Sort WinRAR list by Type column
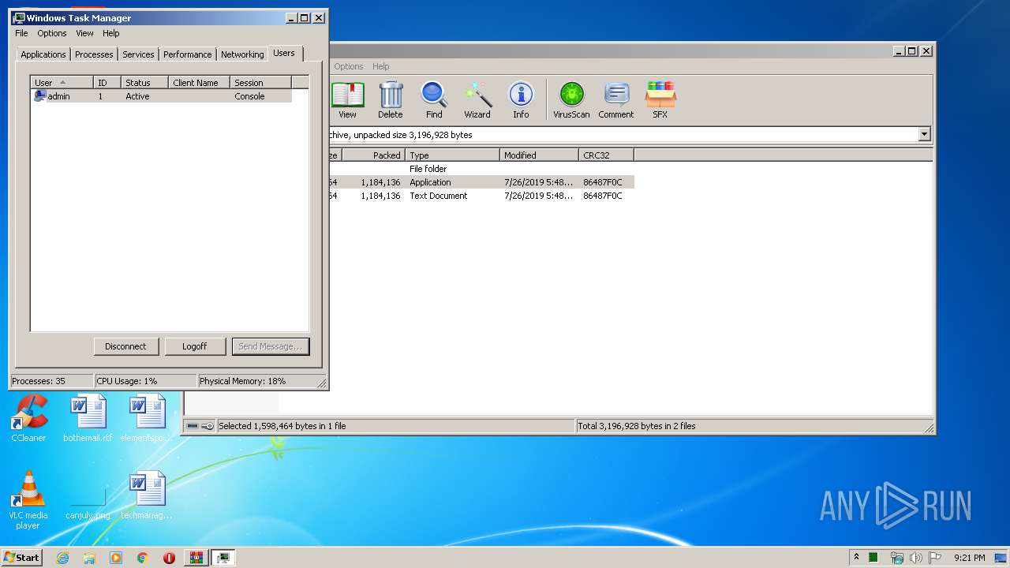1010x568 pixels. [452, 155]
